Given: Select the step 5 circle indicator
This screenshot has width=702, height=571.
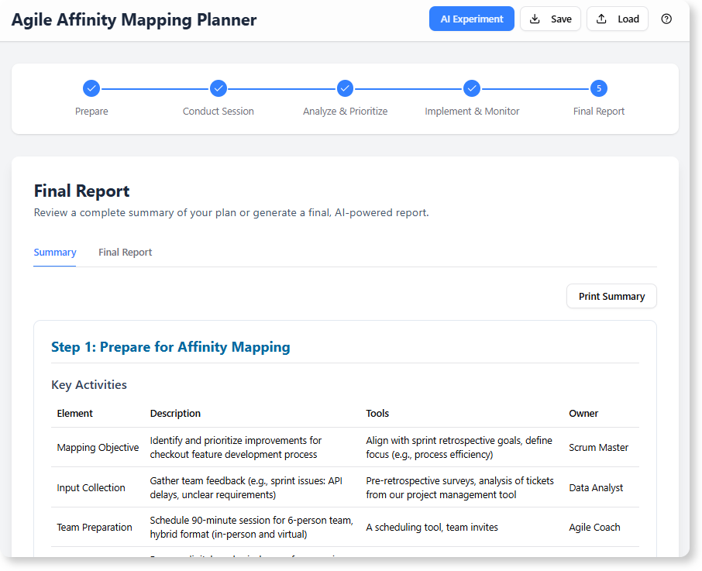Looking at the screenshot, I should [598, 88].
